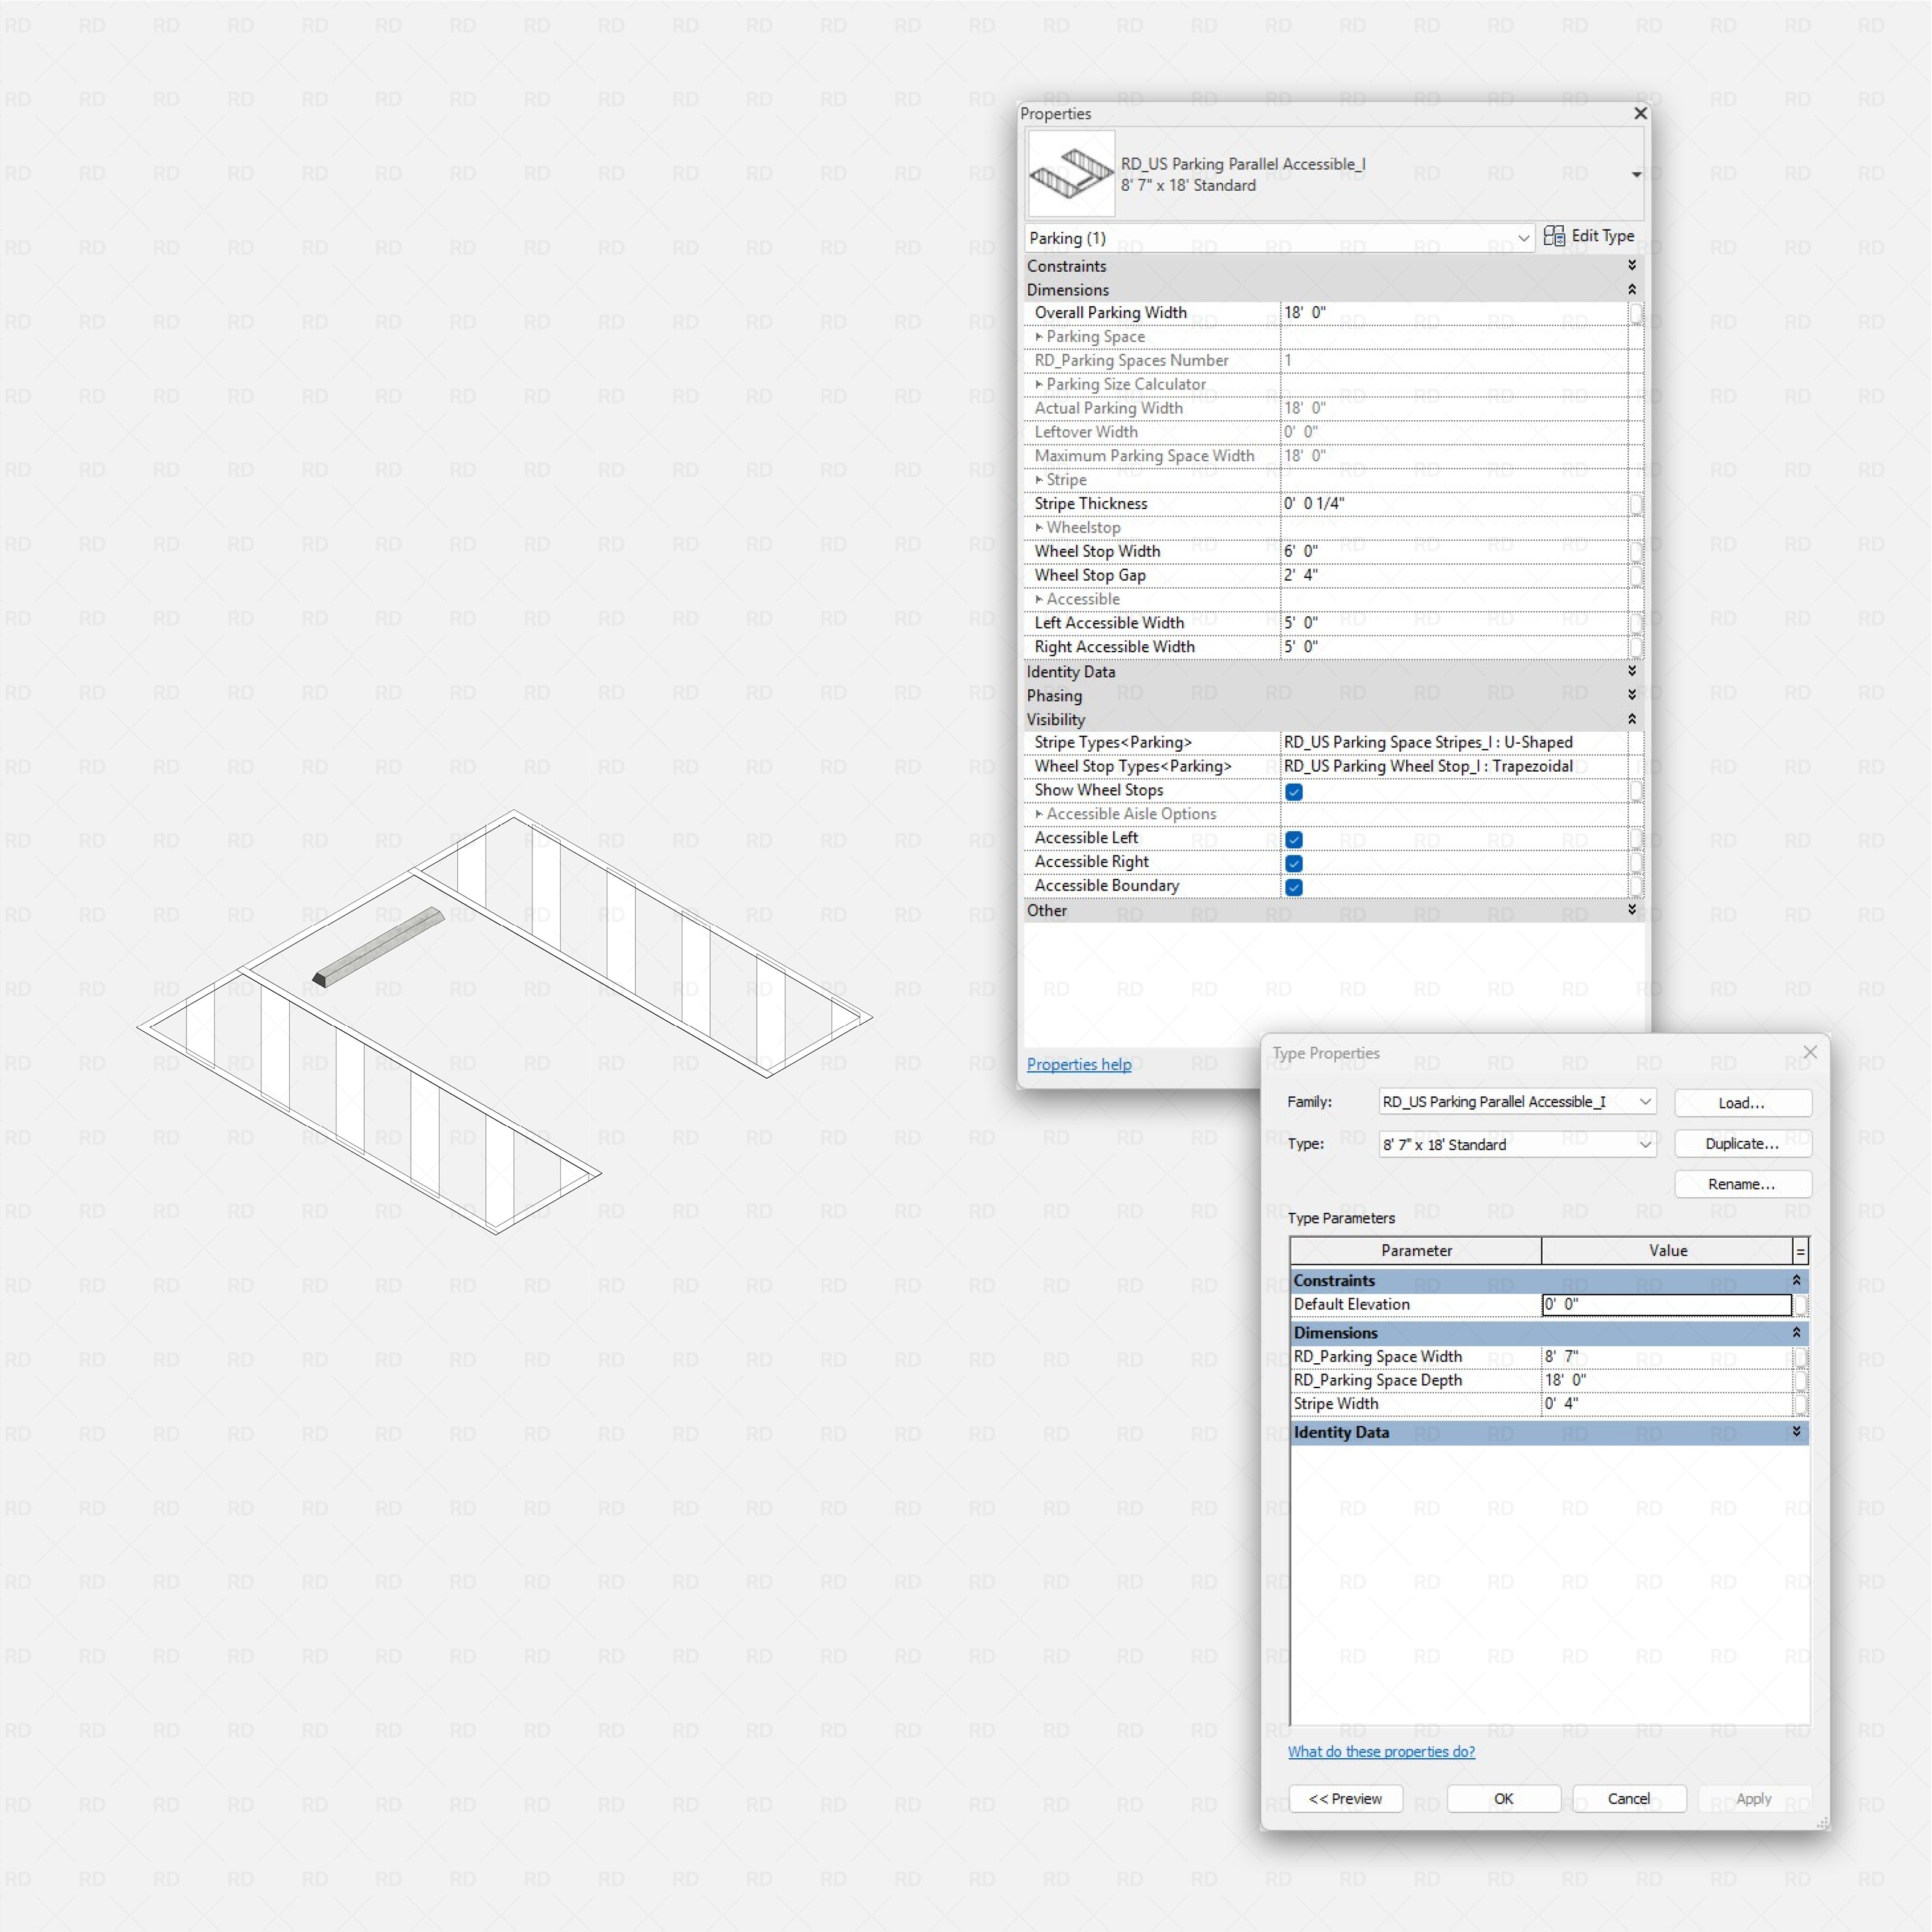
Task: Click associate button beside Wheel Stop Gap
Action: point(1636,576)
